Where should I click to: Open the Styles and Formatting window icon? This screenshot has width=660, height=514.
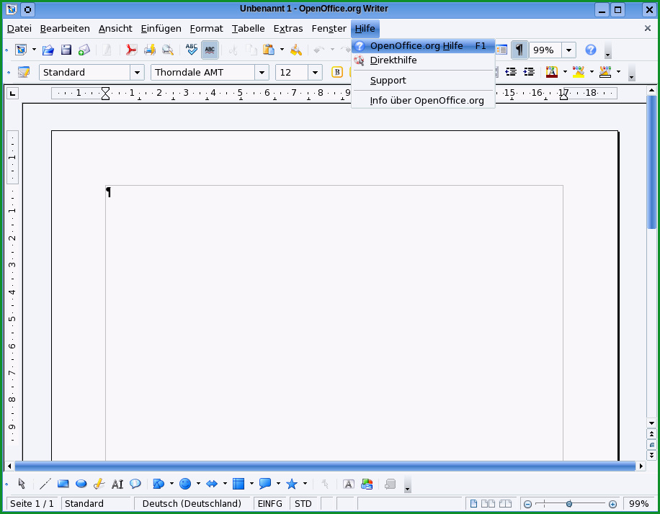coord(24,72)
